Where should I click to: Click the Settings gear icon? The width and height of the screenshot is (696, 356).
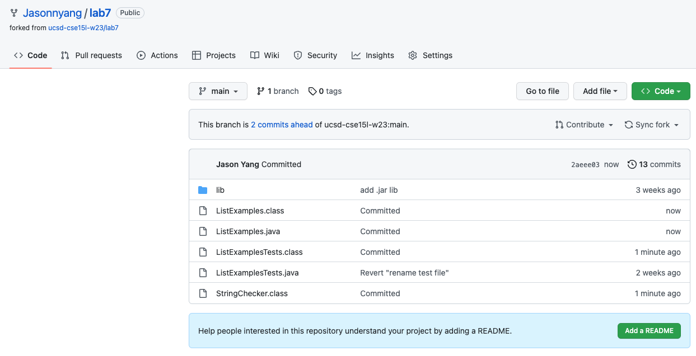pyautogui.click(x=413, y=55)
